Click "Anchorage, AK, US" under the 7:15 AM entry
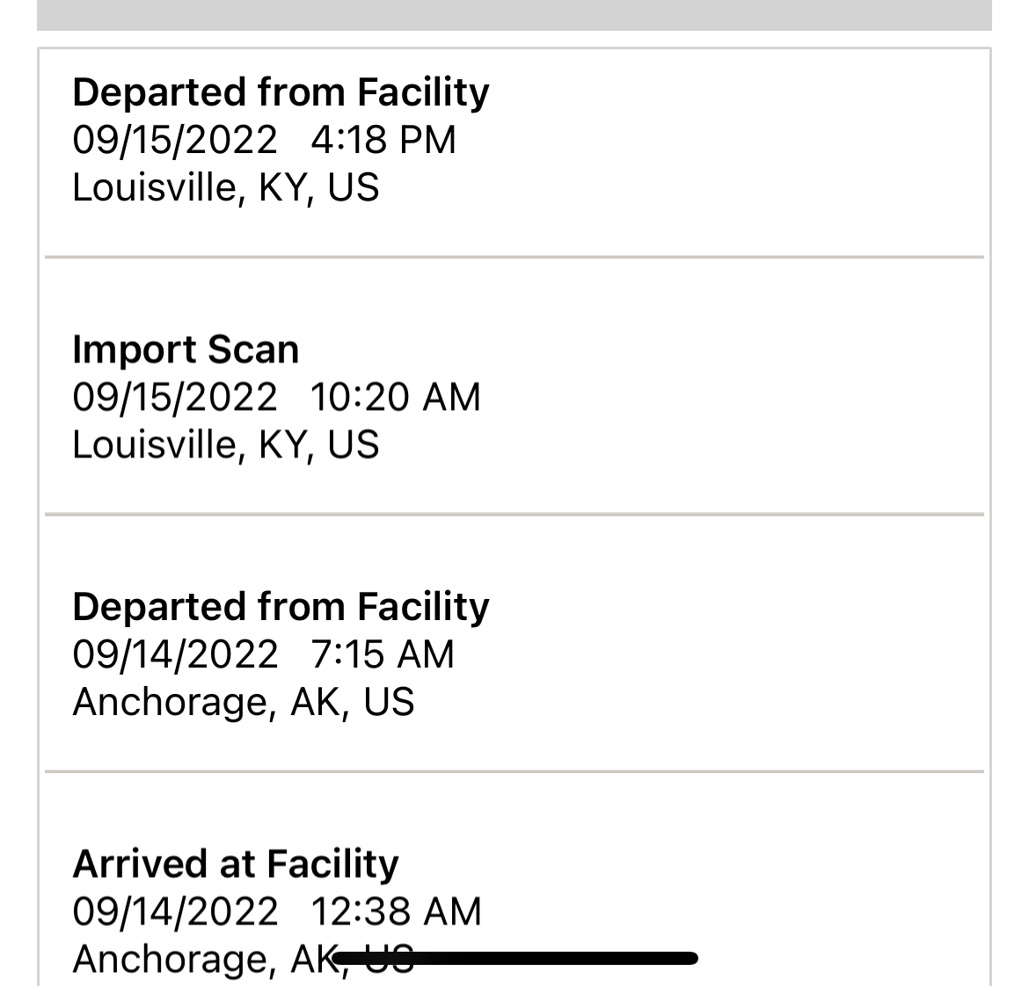The width and height of the screenshot is (1029, 986). coord(243,702)
